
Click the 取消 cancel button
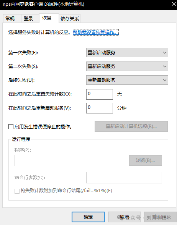pos(125,217)
